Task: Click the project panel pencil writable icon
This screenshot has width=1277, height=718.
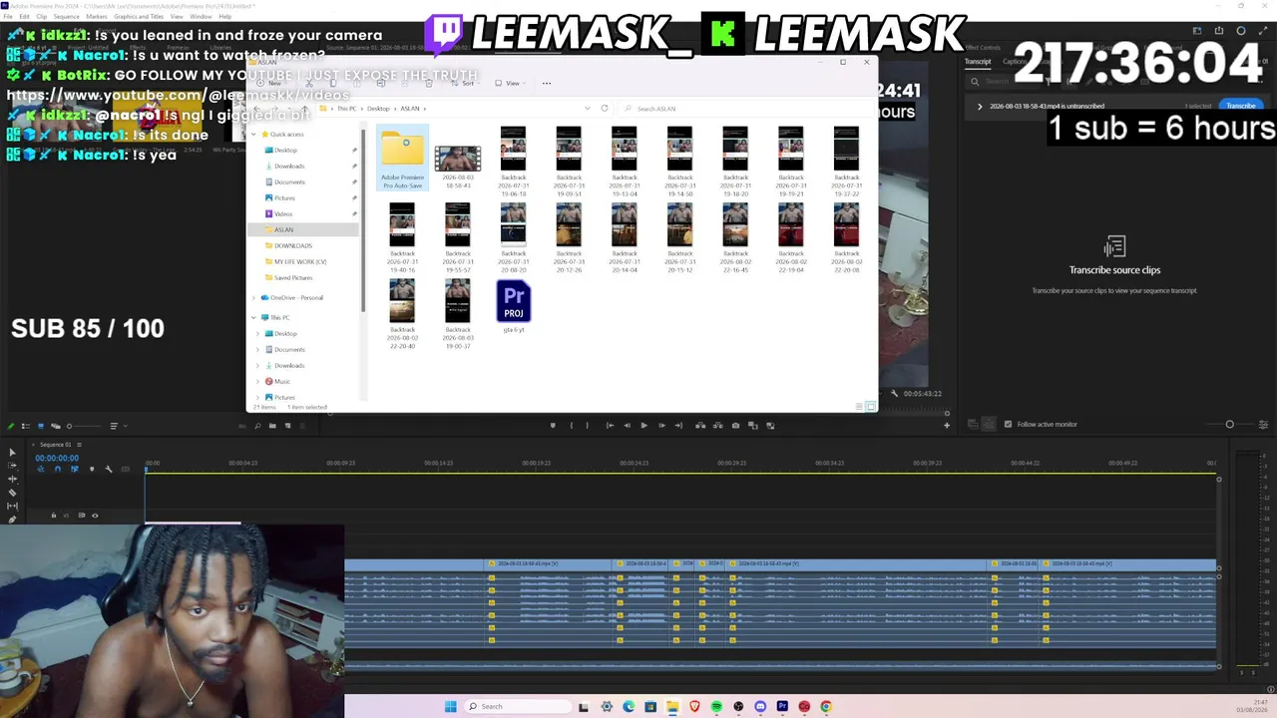Action: tap(12, 426)
